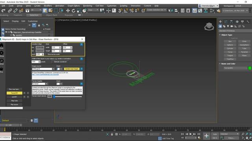Open the Create Selection Set dropdown
The image size is (252, 141).
coord(156,10)
